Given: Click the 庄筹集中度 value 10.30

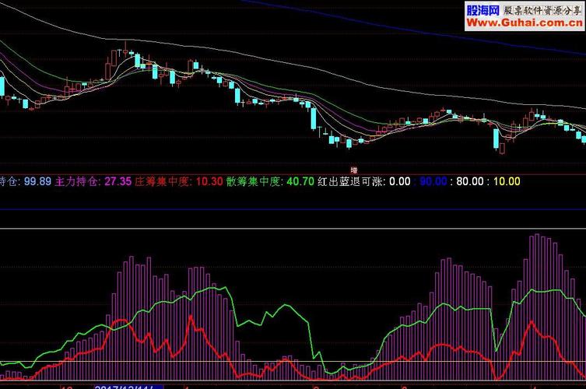Looking at the screenshot, I should (209, 181).
